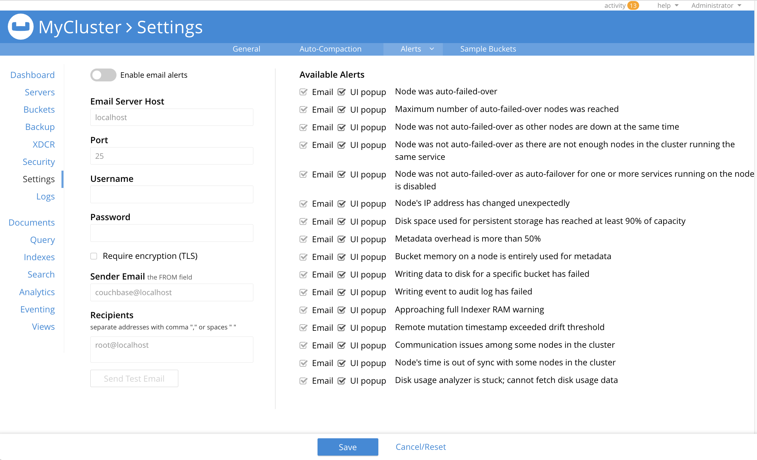Uncheck UI popup for metadata overhead alert
The height and width of the screenshot is (460, 757).
342,239
